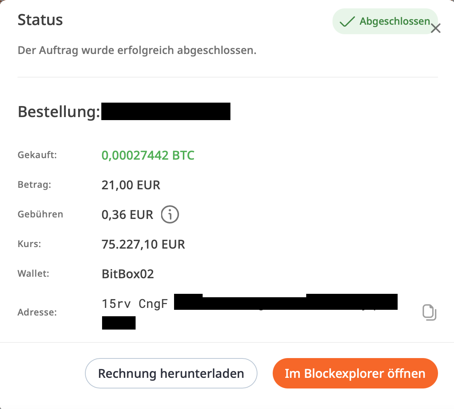
Task: Click the BitBox02 wallet name
Action: (128, 274)
